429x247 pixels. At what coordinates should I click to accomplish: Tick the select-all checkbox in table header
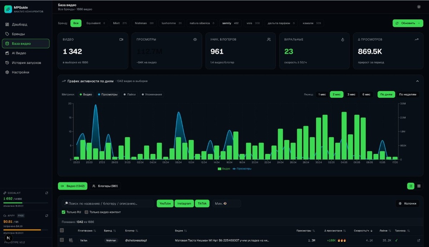62,231
